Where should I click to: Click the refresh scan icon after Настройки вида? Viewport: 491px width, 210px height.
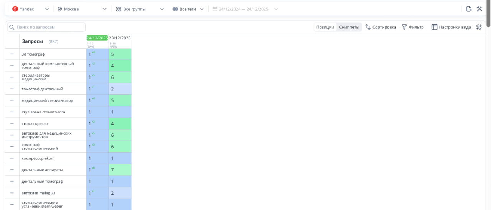pos(479,27)
